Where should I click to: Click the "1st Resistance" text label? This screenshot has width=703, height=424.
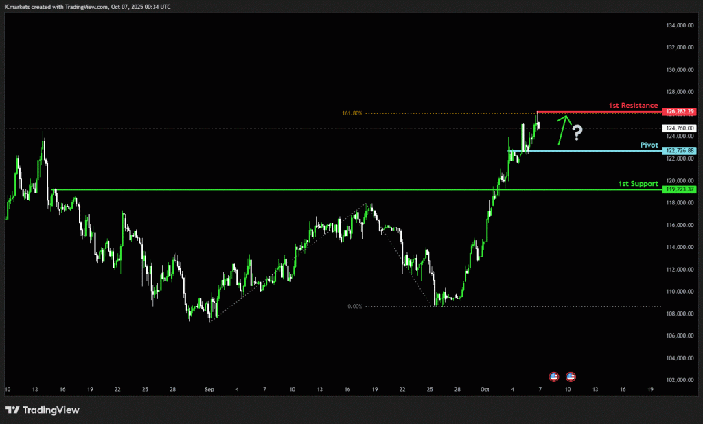coord(633,105)
